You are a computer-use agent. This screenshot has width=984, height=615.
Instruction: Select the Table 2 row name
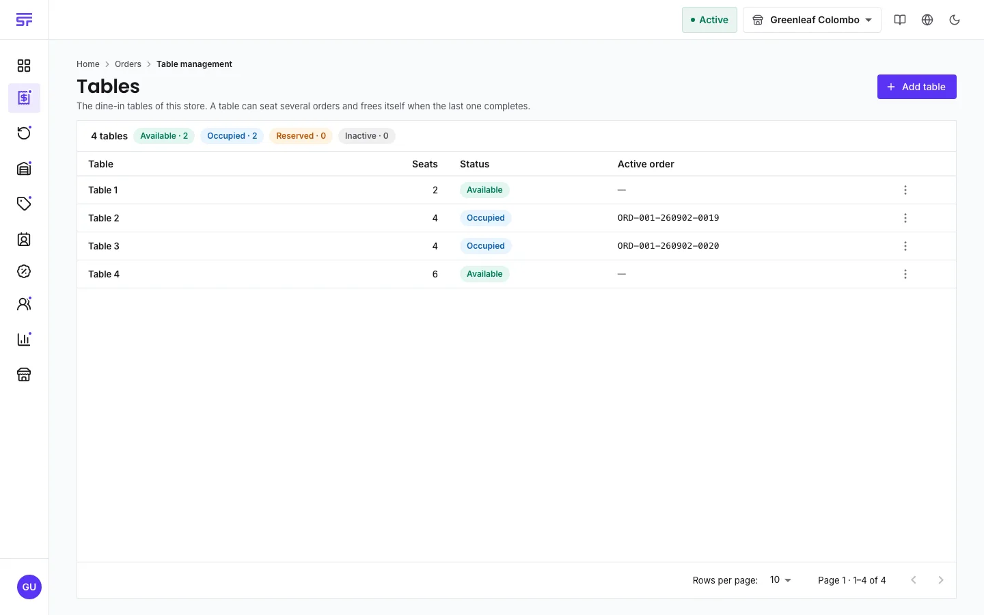click(x=103, y=218)
